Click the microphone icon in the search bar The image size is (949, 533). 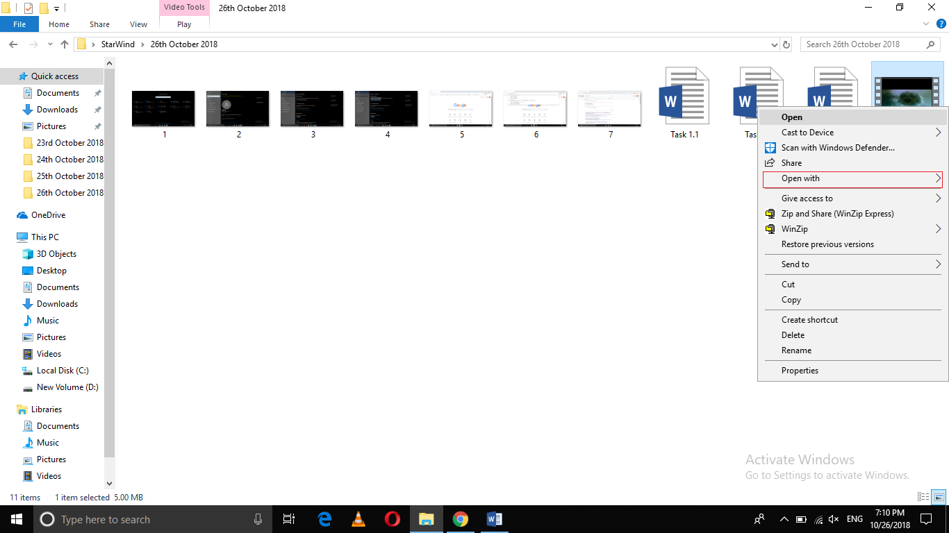(x=258, y=519)
